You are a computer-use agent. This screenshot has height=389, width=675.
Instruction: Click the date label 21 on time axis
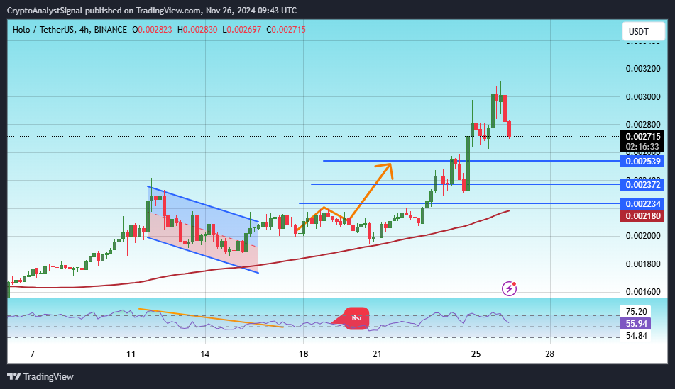click(x=377, y=354)
